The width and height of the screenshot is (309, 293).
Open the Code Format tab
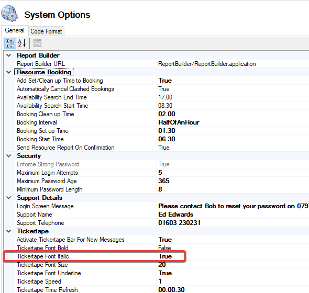pyautogui.click(x=46, y=31)
